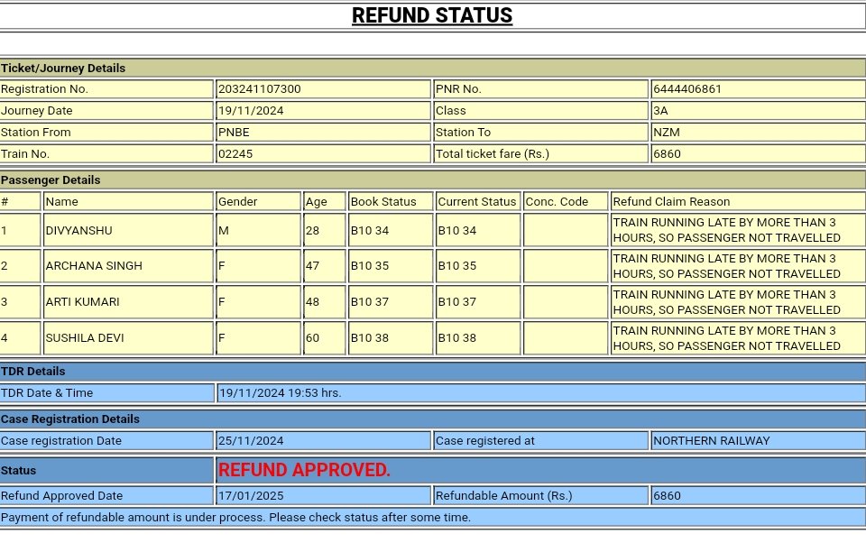Click the Case registered at label
The image size is (866, 543).
485,441
